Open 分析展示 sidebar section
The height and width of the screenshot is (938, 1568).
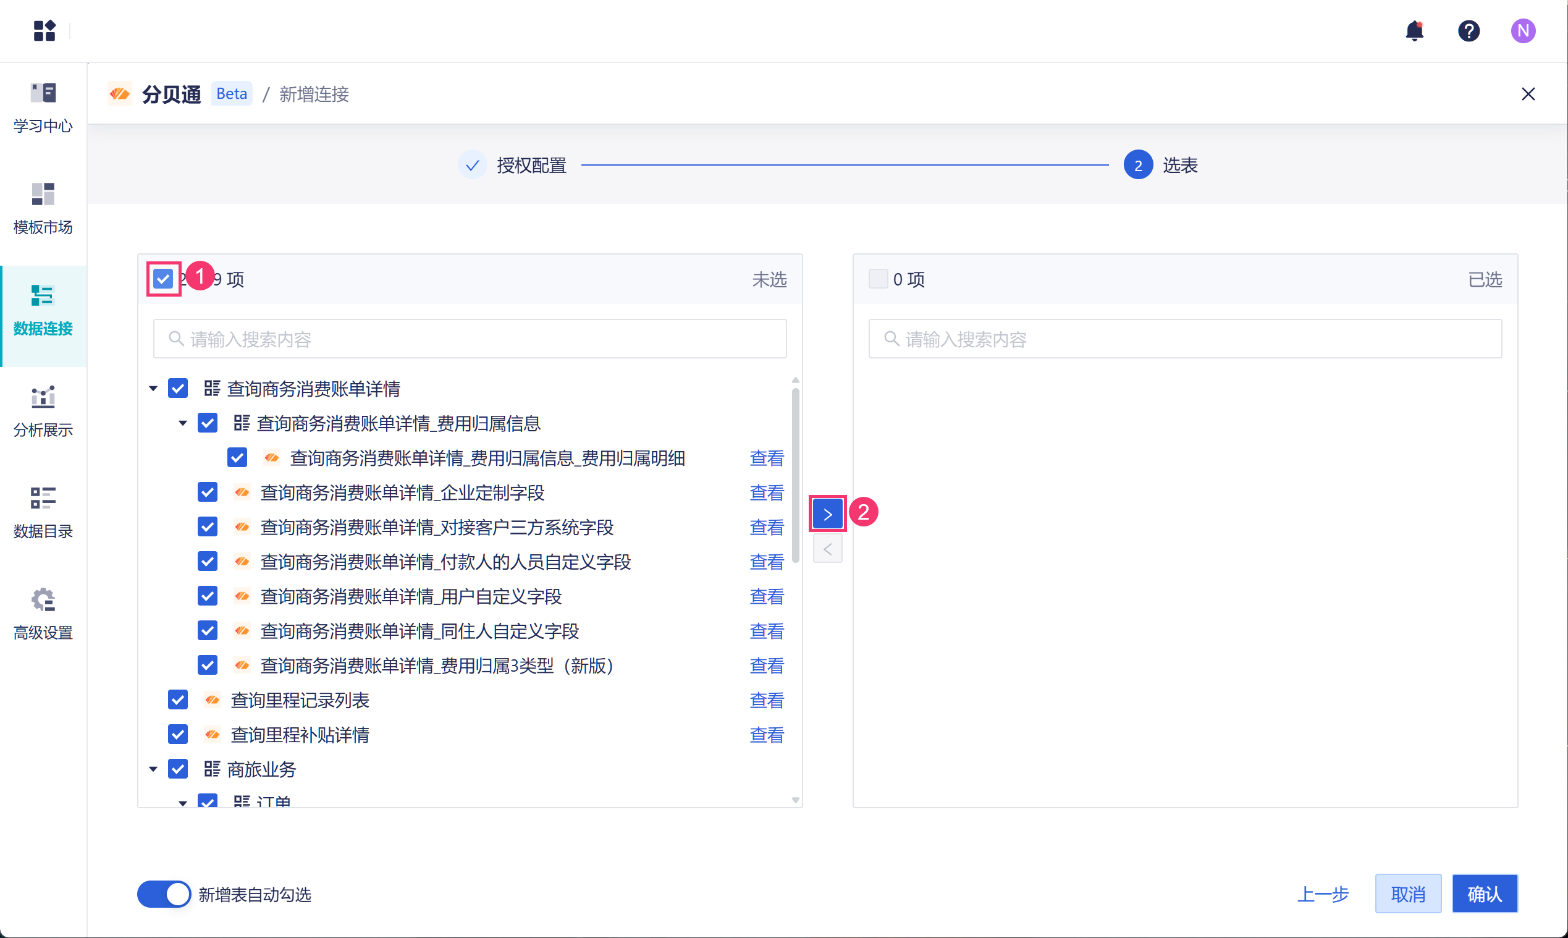43,412
